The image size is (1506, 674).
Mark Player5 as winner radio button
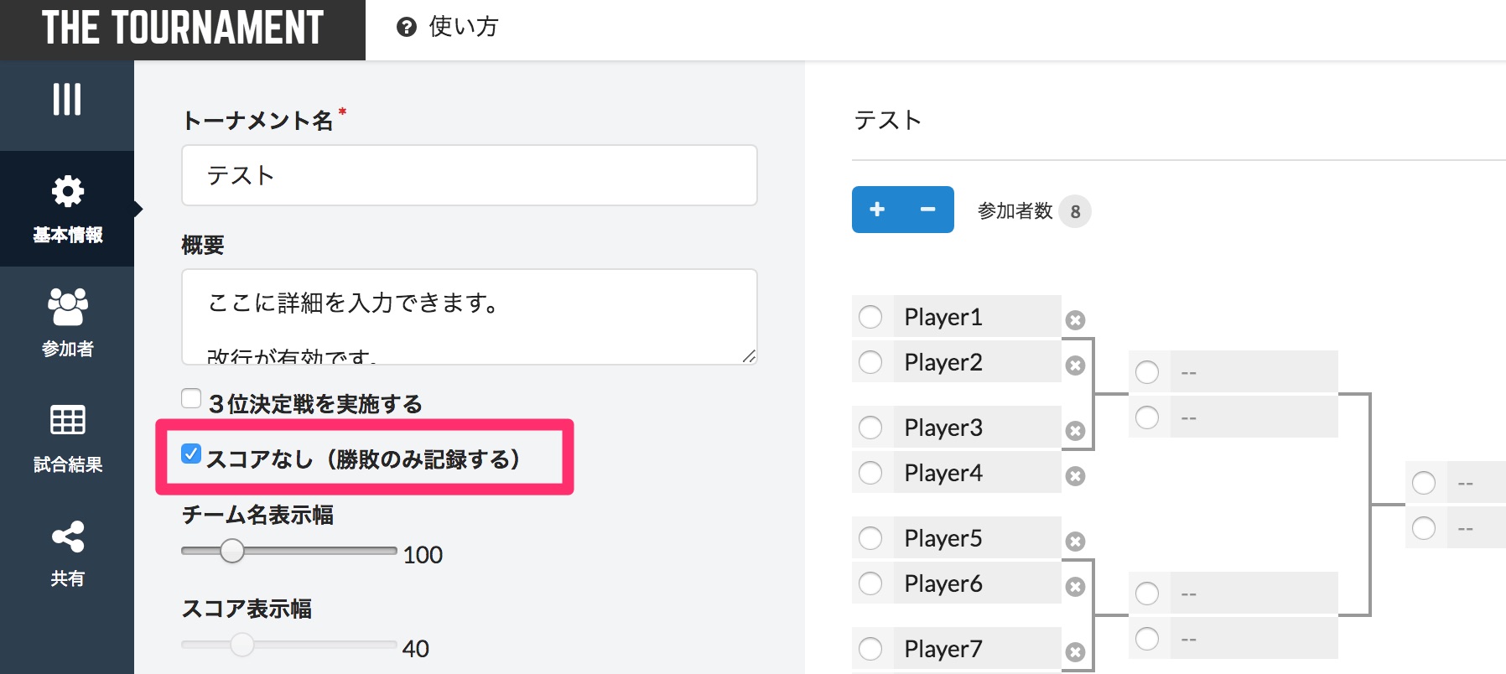click(870, 538)
